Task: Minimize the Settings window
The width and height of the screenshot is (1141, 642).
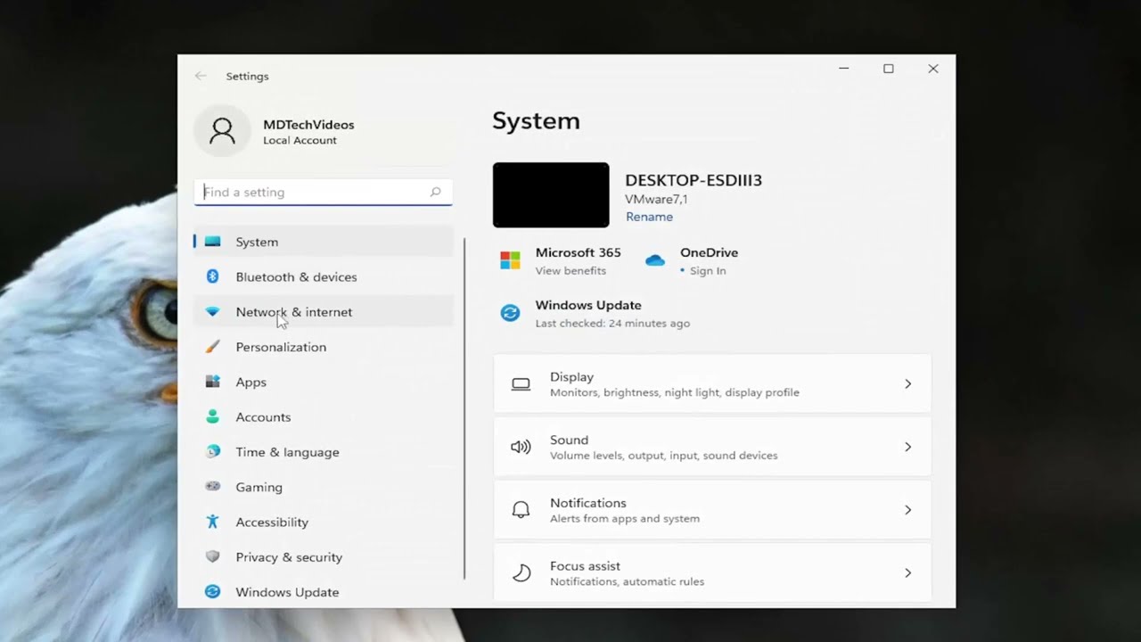Action: 843,69
